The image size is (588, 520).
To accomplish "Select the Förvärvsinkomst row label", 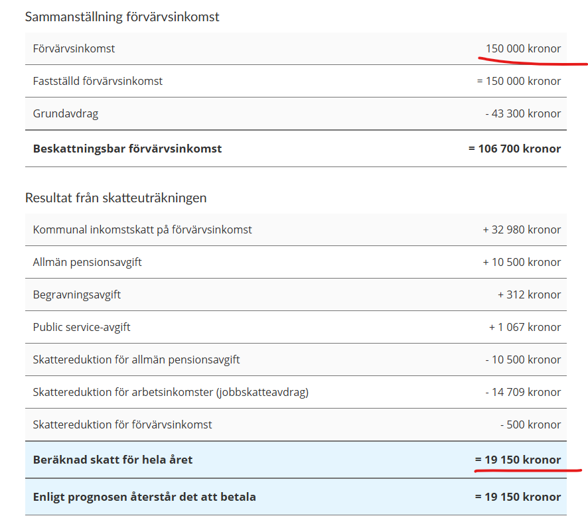I will pyautogui.click(x=74, y=48).
